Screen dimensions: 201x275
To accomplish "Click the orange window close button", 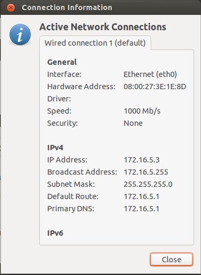I will coord(11,8).
